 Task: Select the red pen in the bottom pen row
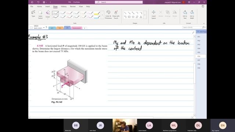pyautogui.click(x=69, y=17)
